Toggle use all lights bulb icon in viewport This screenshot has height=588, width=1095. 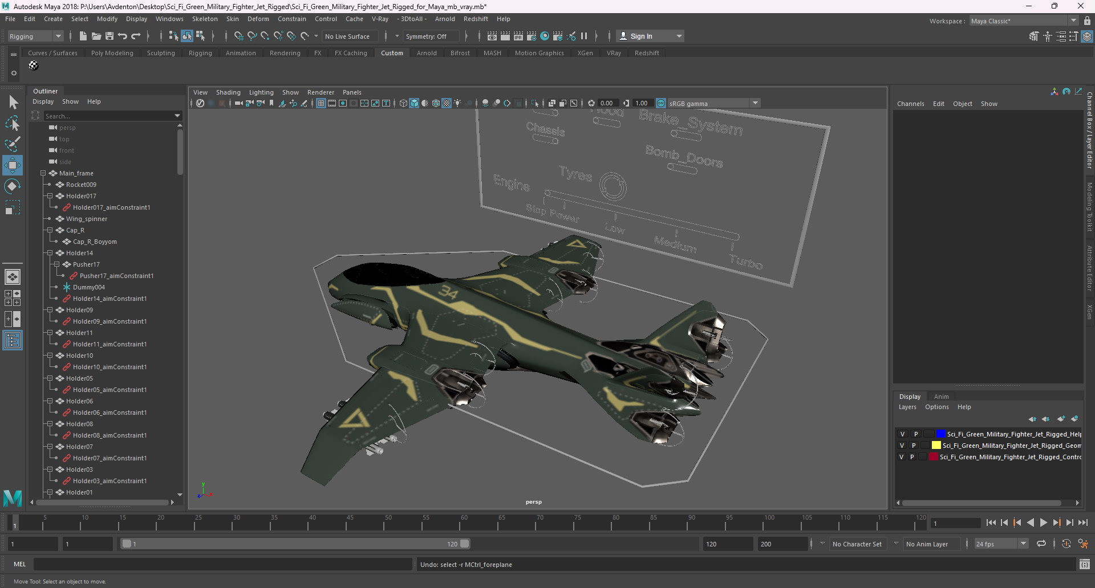pyautogui.click(x=457, y=103)
